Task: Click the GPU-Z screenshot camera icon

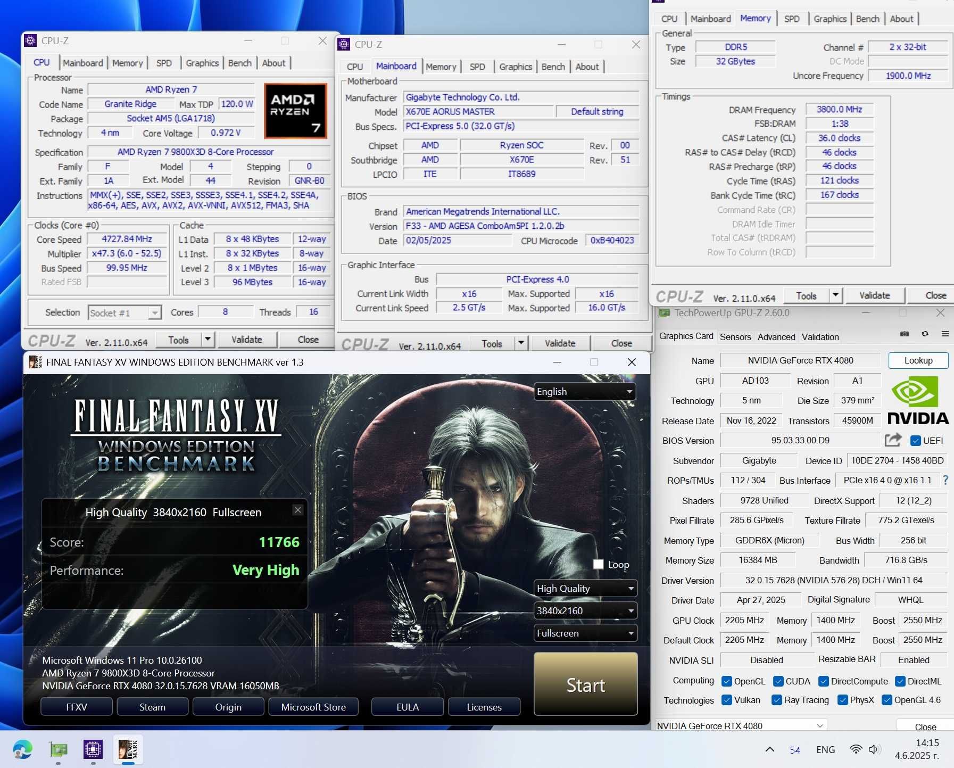Action: 904,334
